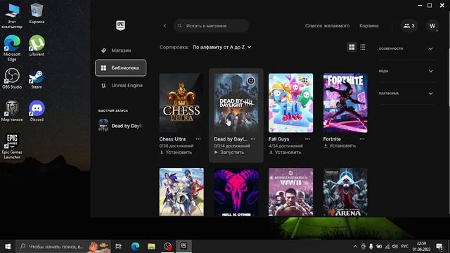Viewport: 450px width, 253px height.
Task: Open the Chess Ultra cover thumbnail
Action: pos(181,103)
